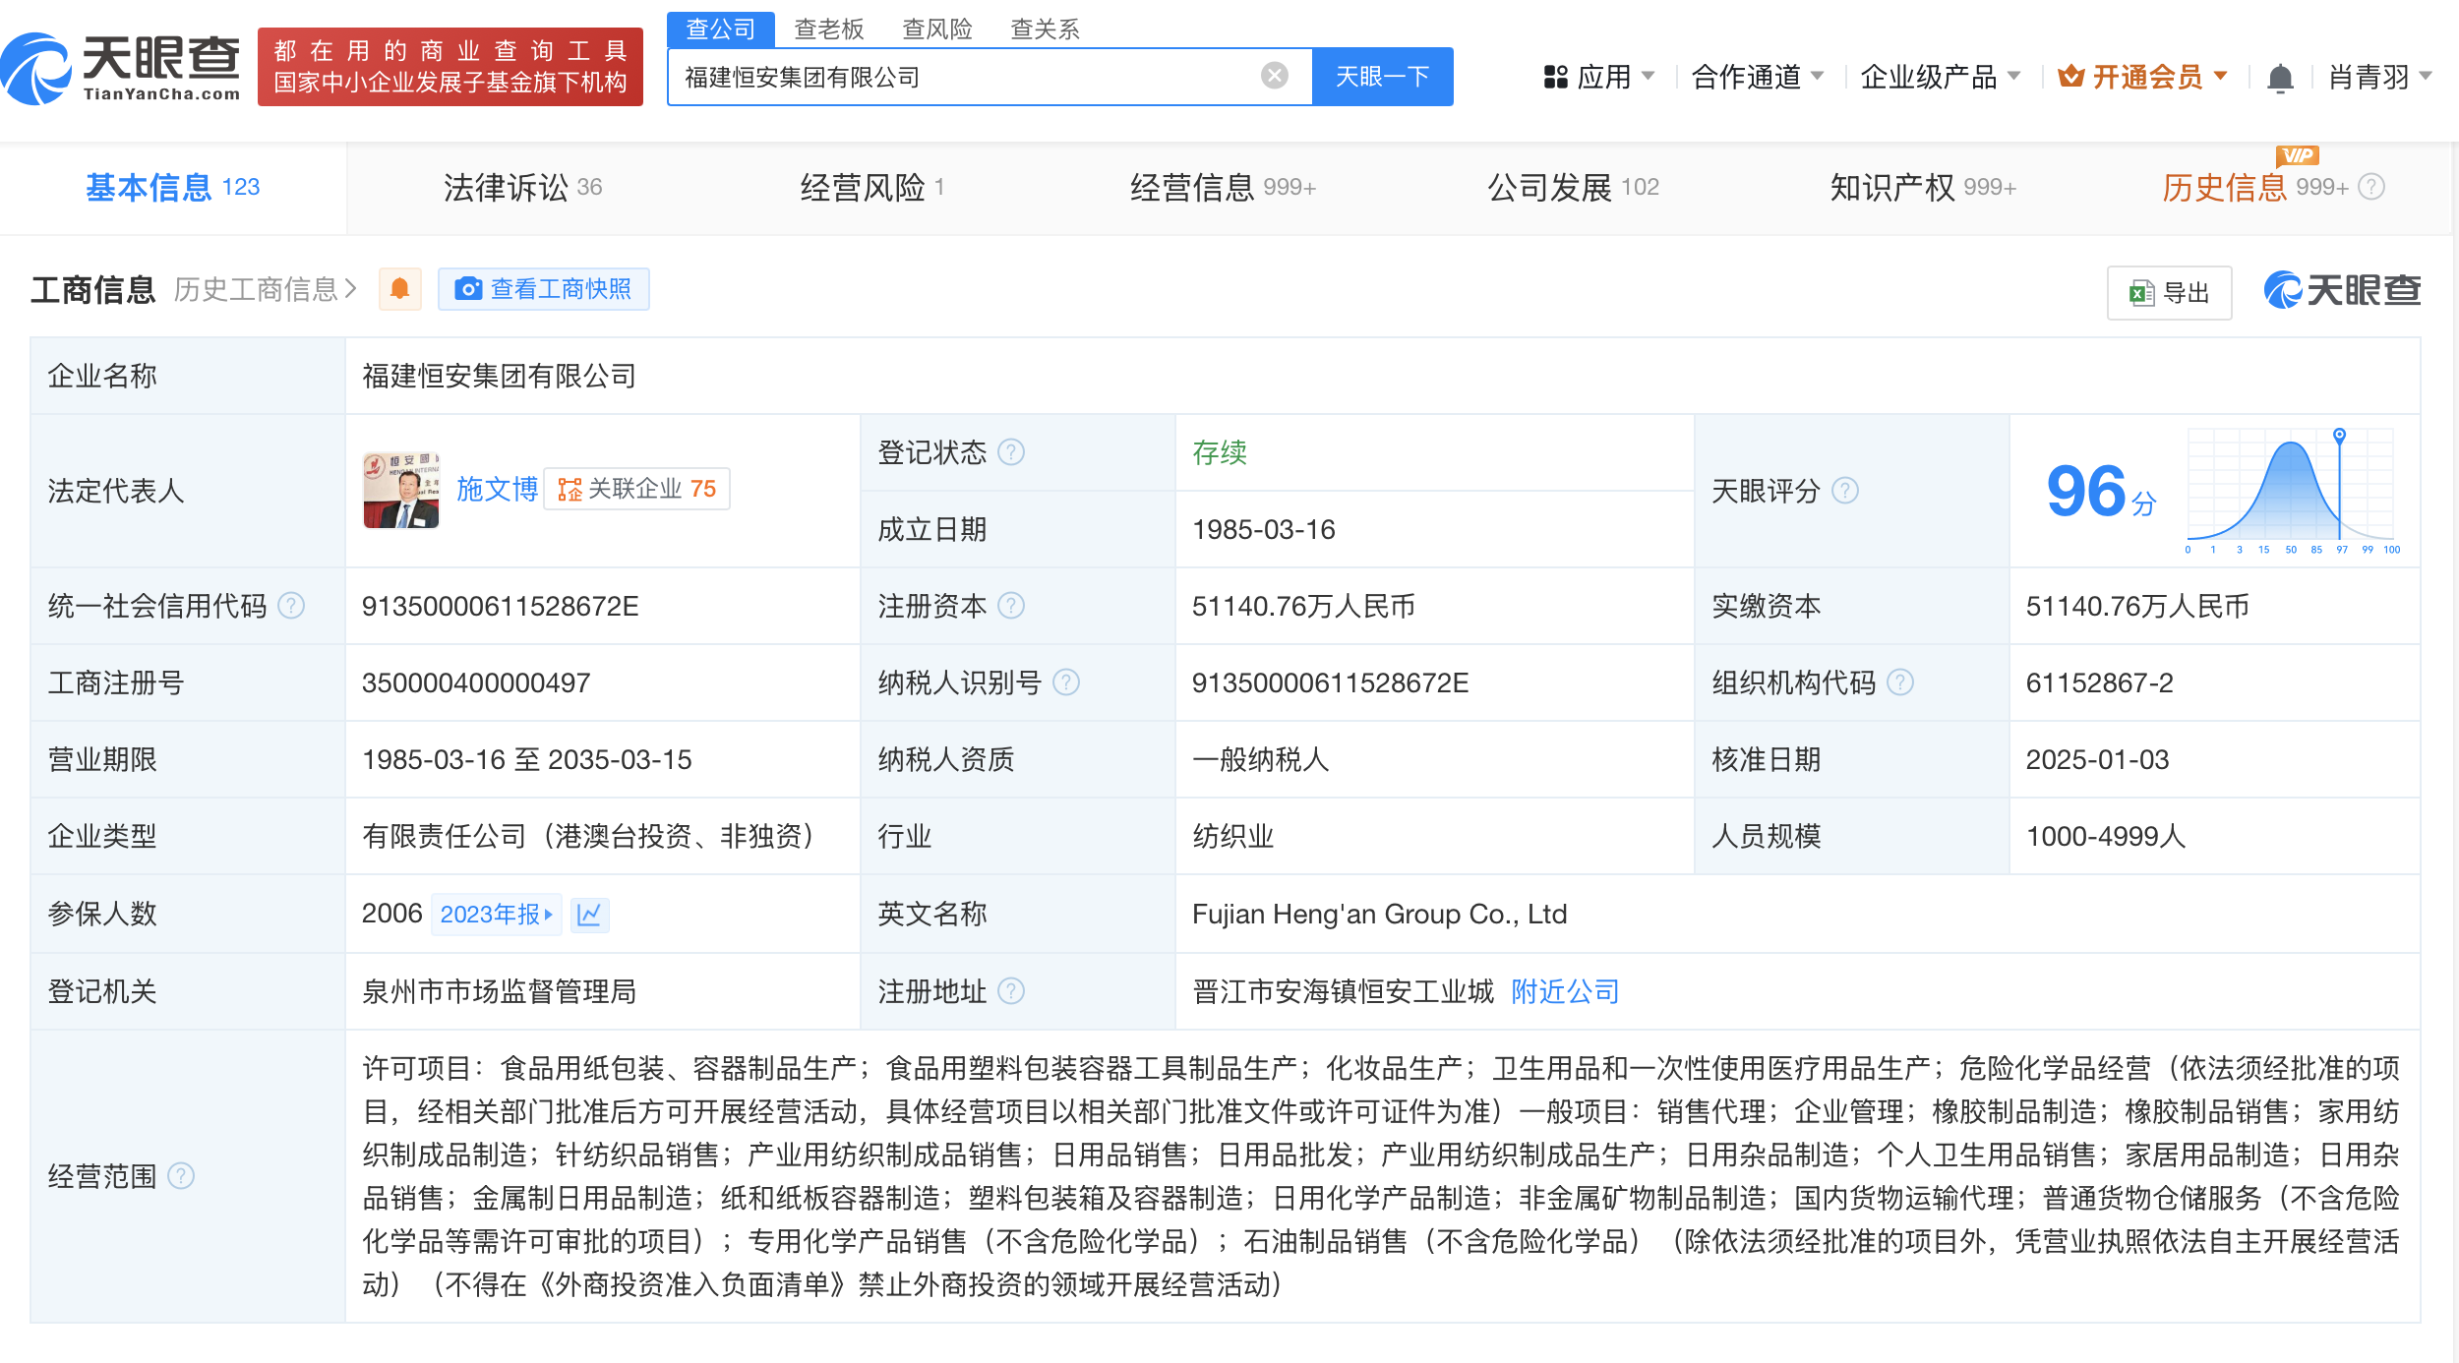This screenshot has width=2459, height=1363.
Task: Open legal representative 施文博 link
Action: (497, 489)
